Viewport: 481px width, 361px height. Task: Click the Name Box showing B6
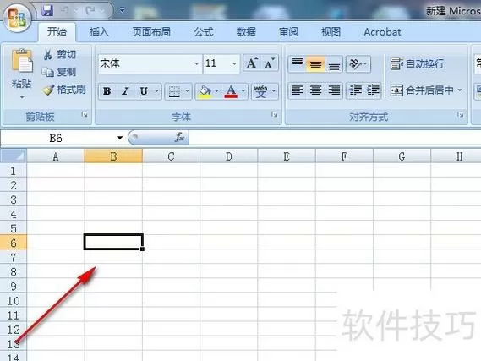(x=57, y=138)
